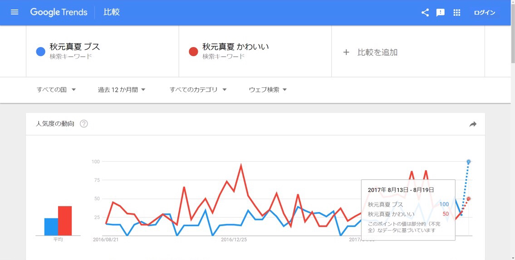Image resolution: width=515 pixels, height=260 pixels.
Task: Open the 過去 12 か月間 time range dropdown
Action: tap(122, 90)
